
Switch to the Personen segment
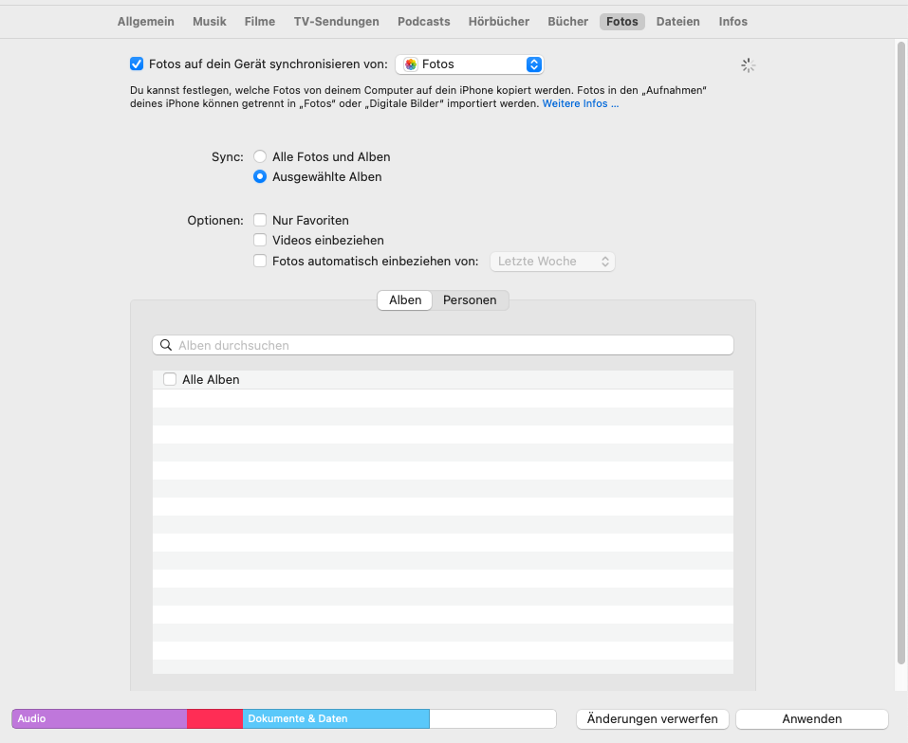[x=470, y=300]
